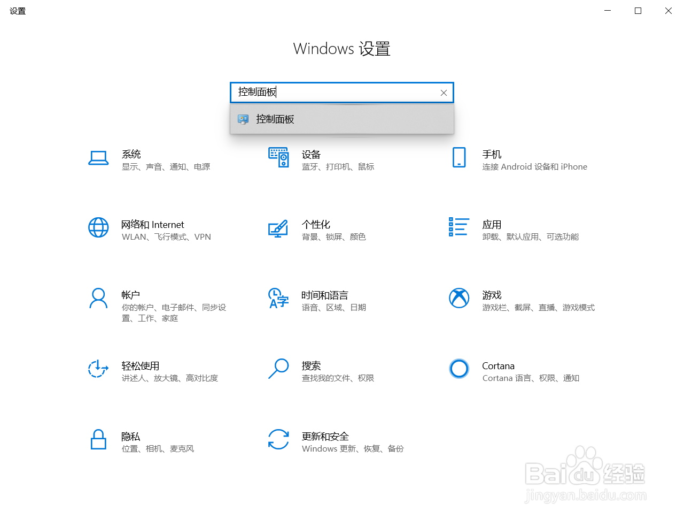Viewport: 684px width, 519px height.
Task: Click the text WLAN、飞行模式、VPN
Action: pyautogui.click(x=166, y=237)
